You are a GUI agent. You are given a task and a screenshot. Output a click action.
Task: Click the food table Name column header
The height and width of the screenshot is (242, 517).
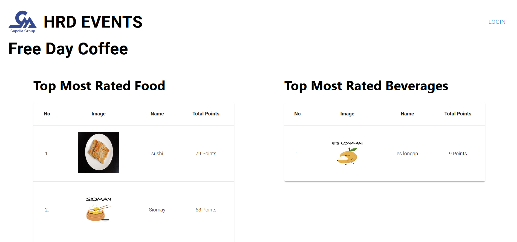point(157,114)
